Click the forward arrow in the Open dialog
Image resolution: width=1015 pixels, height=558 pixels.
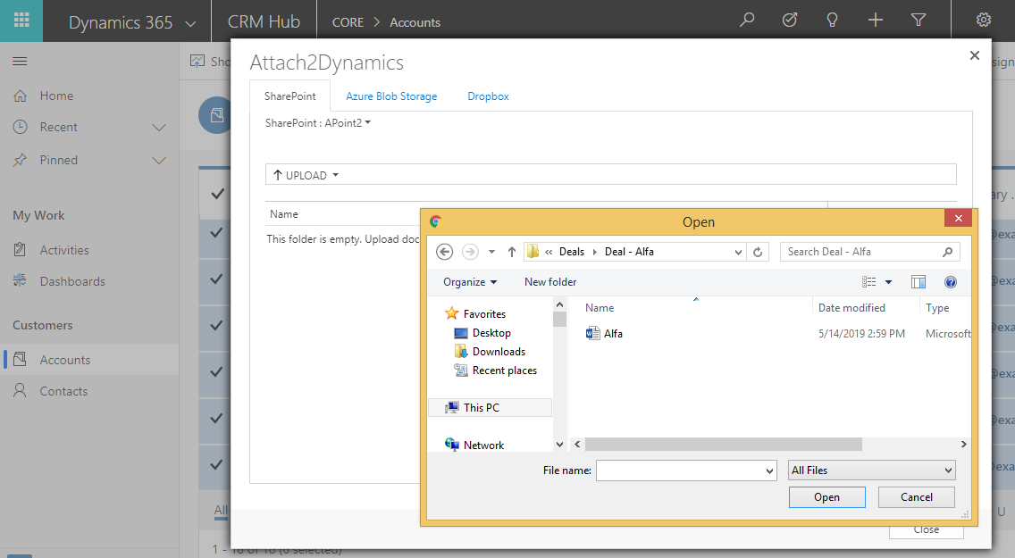pyautogui.click(x=470, y=252)
